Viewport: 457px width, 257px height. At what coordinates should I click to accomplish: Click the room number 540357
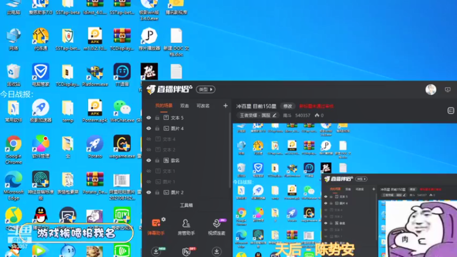tap(303, 115)
